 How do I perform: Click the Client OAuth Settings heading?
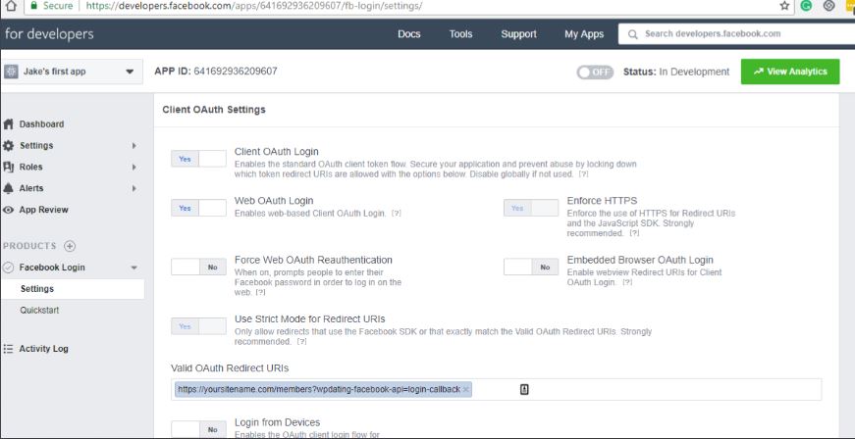click(x=214, y=110)
